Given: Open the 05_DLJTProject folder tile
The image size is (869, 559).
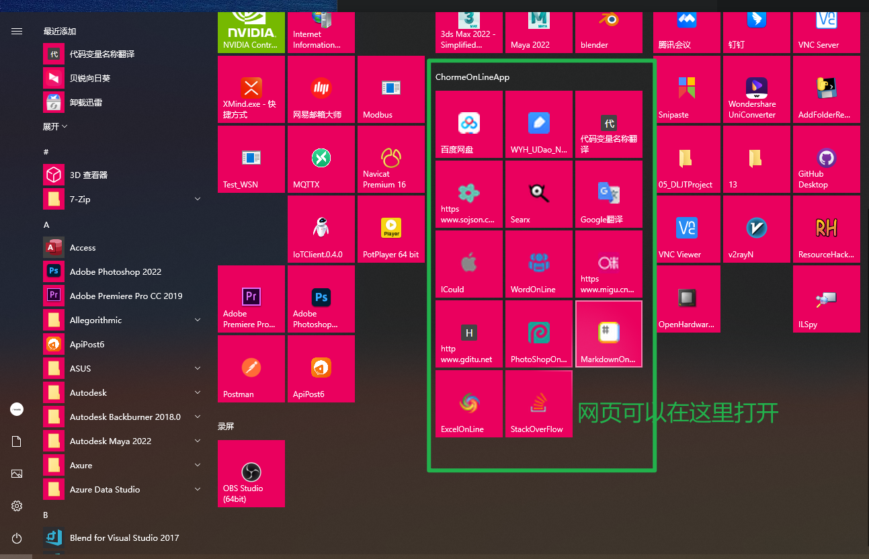Looking at the screenshot, I should click(687, 159).
